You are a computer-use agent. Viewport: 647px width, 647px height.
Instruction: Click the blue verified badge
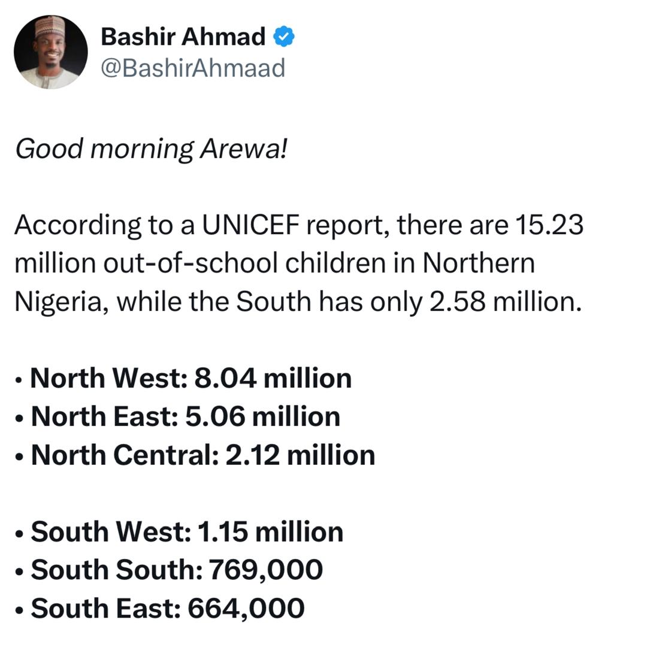click(x=283, y=37)
